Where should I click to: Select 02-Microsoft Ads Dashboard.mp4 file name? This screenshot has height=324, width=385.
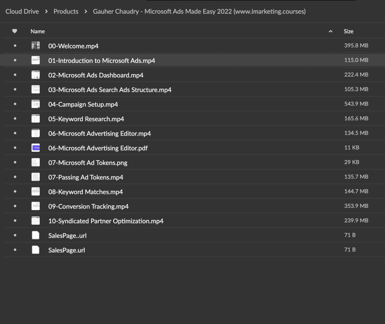(x=96, y=75)
